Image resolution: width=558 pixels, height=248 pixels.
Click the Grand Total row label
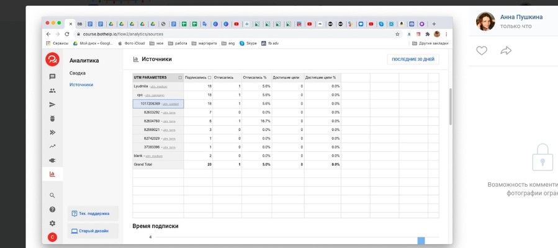tap(143, 164)
